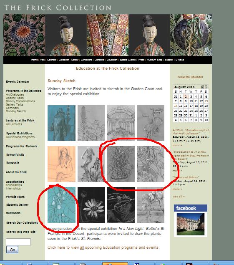The width and height of the screenshot is (234, 265).
Task: Open the Garden Court architecture sketch thumbnail
Action: coord(121,123)
